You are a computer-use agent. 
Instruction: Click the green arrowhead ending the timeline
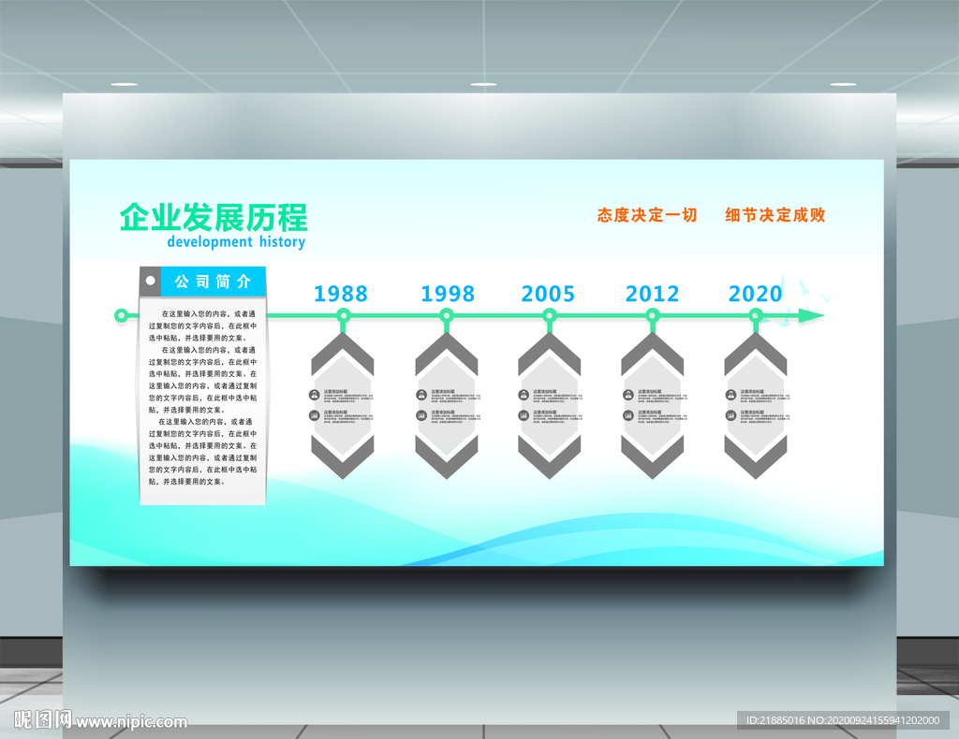coord(812,316)
